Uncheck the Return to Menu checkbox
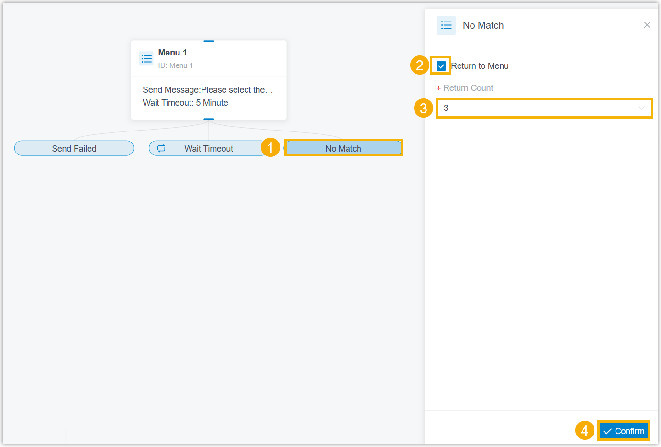661x447 pixels. click(441, 66)
